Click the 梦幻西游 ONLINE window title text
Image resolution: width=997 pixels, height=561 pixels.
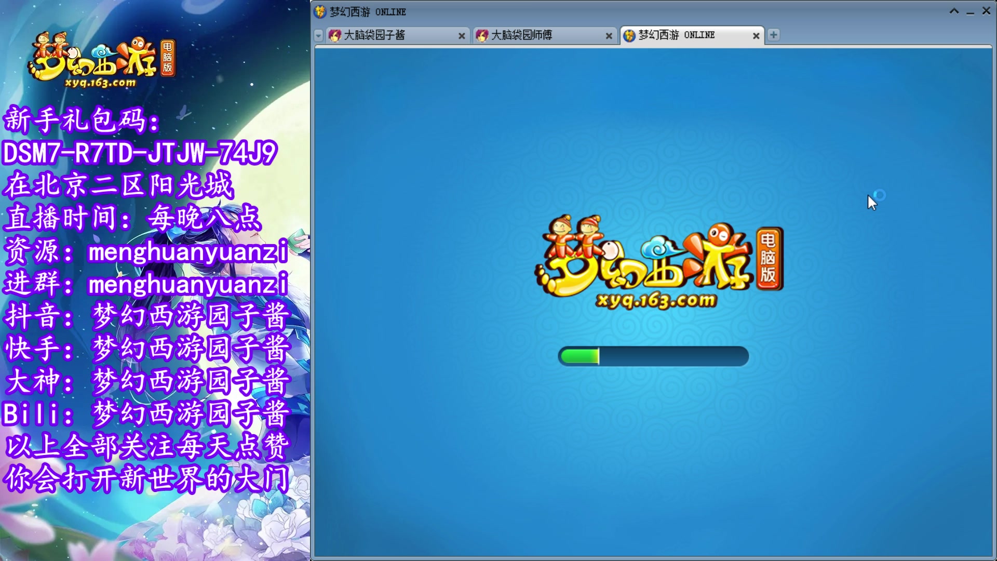tap(368, 12)
